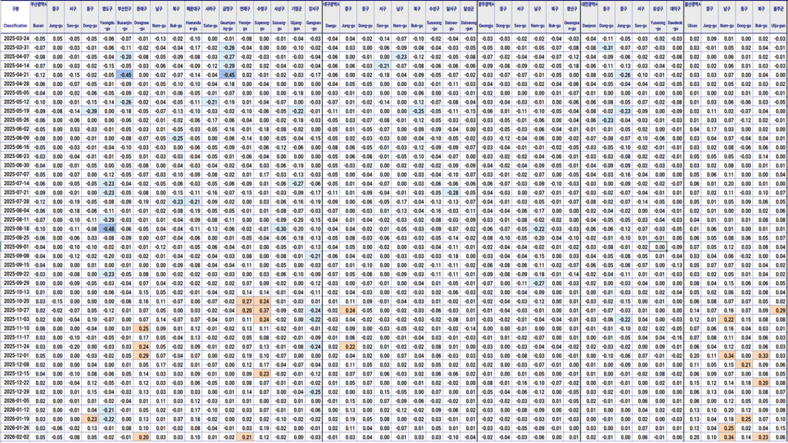The height and width of the screenshot is (443, 788).
Task: Click the 2025-12-01 date row label
Action: pos(15,356)
